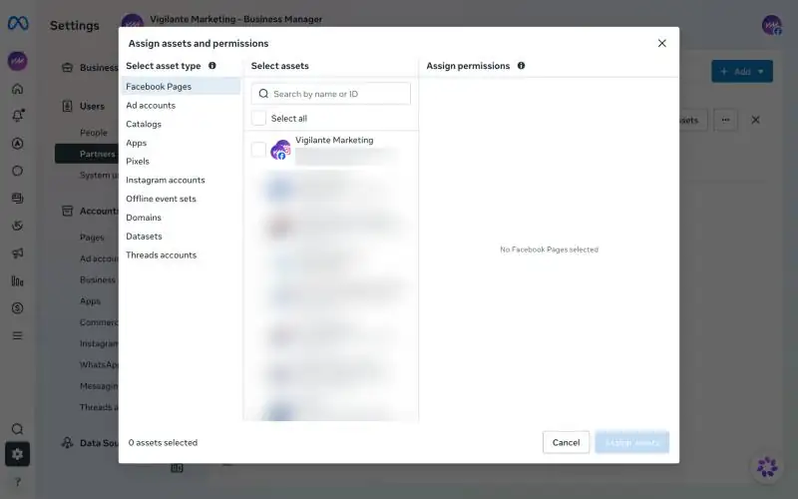Check the Vigilante Marketing page checkbox
Viewport: 798px width, 499px height.
point(258,150)
